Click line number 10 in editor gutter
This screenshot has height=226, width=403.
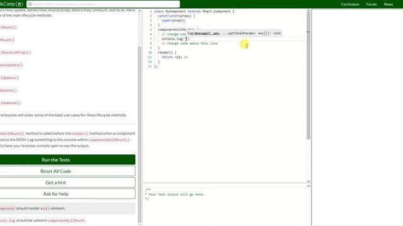(150, 53)
